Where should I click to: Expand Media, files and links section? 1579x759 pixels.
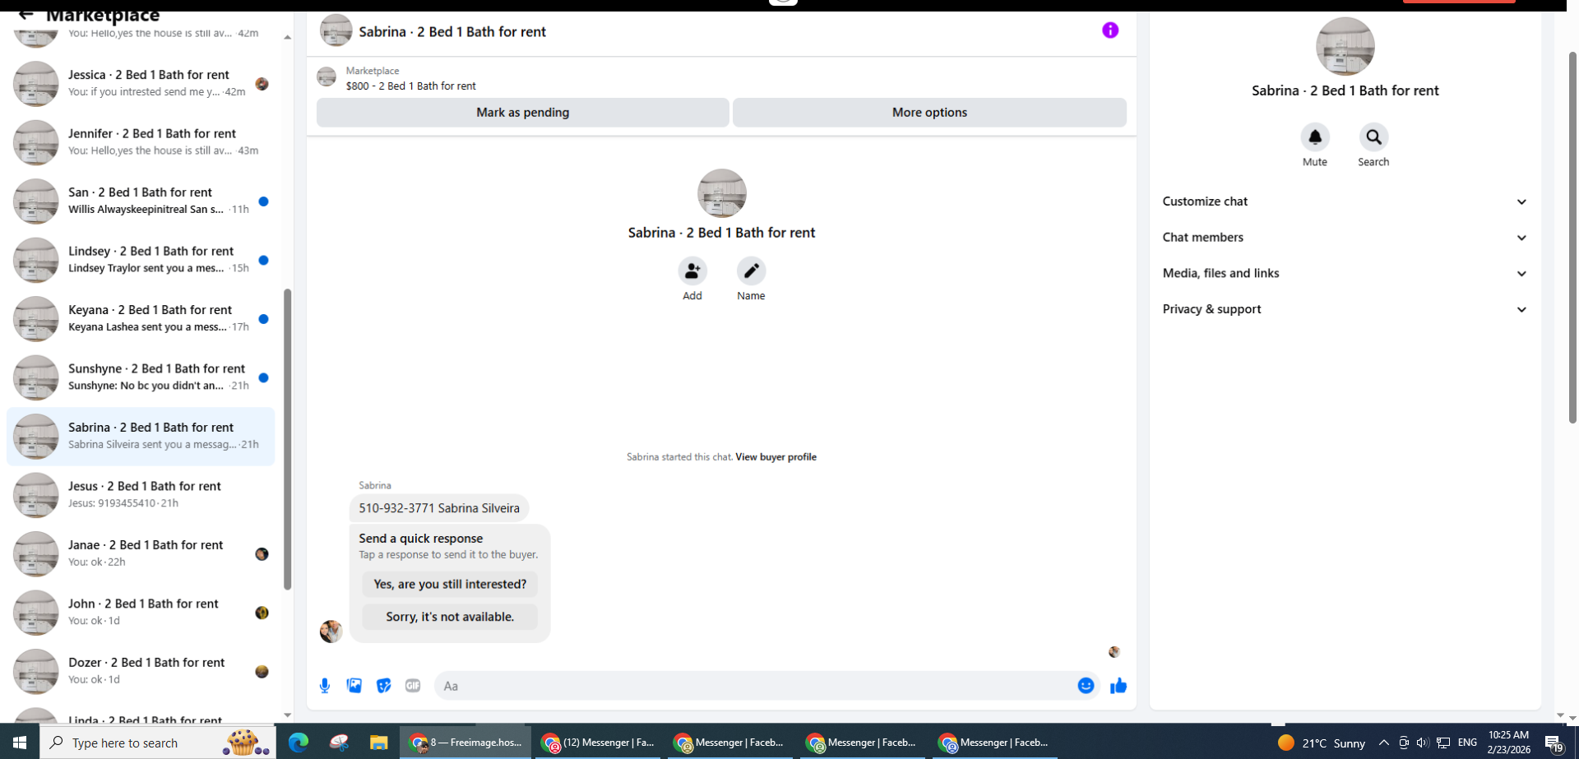(x=1345, y=273)
